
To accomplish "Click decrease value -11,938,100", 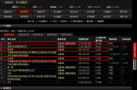I will point(114,54).
